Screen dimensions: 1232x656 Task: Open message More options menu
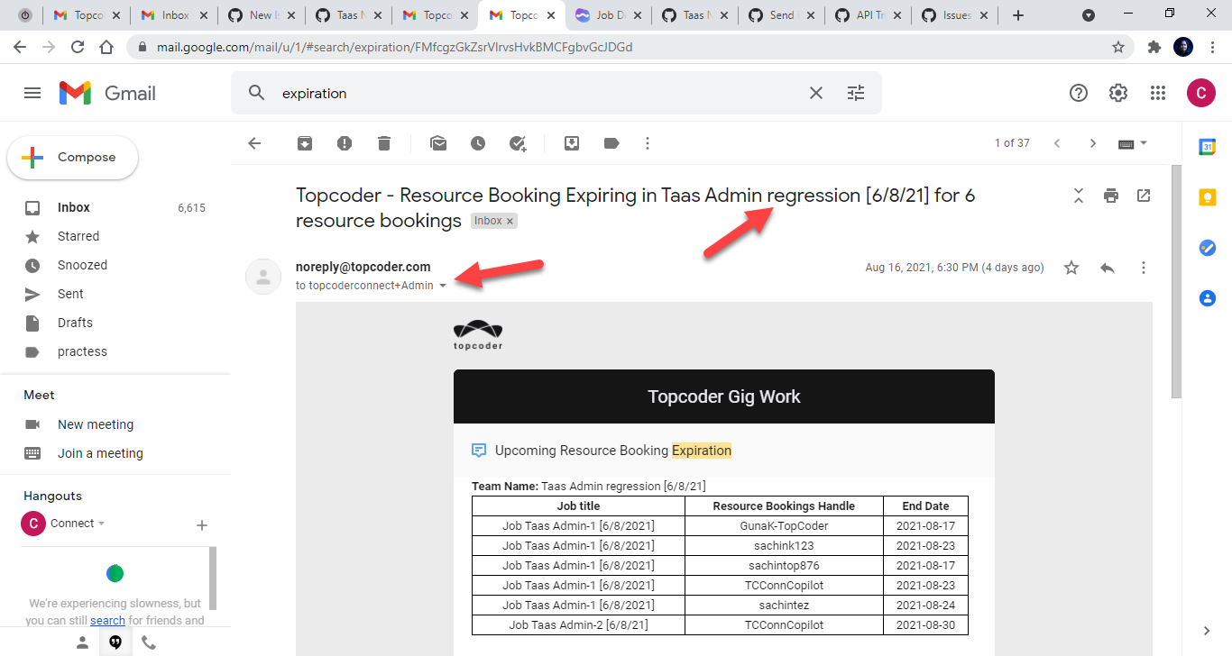[1144, 268]
